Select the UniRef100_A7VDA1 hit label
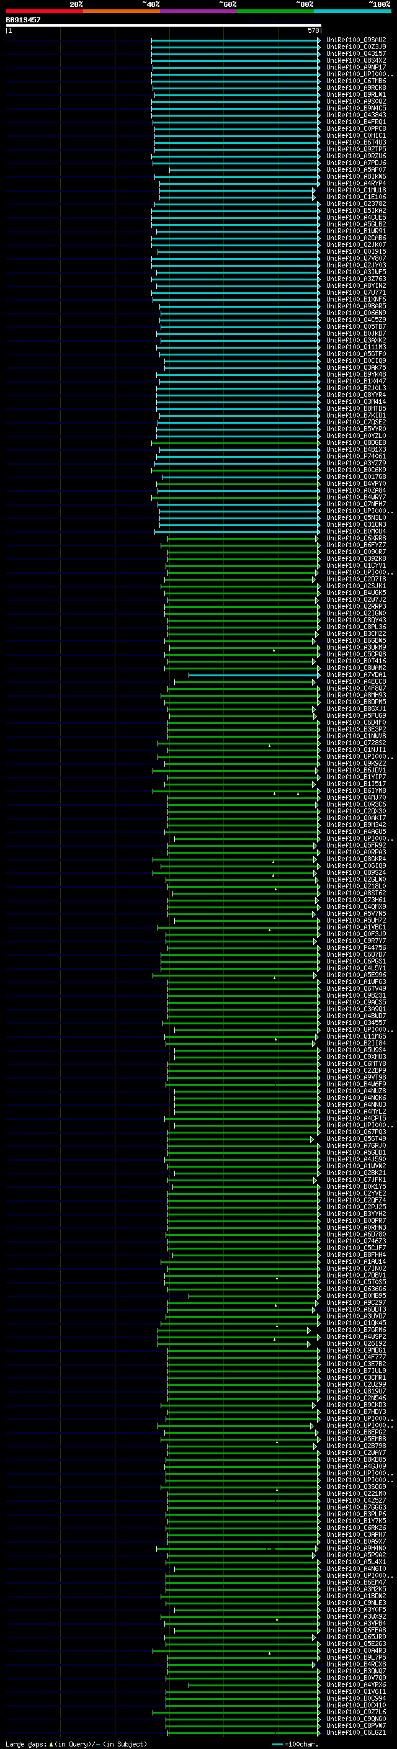The image size is (397, 1749). [356, 674]
